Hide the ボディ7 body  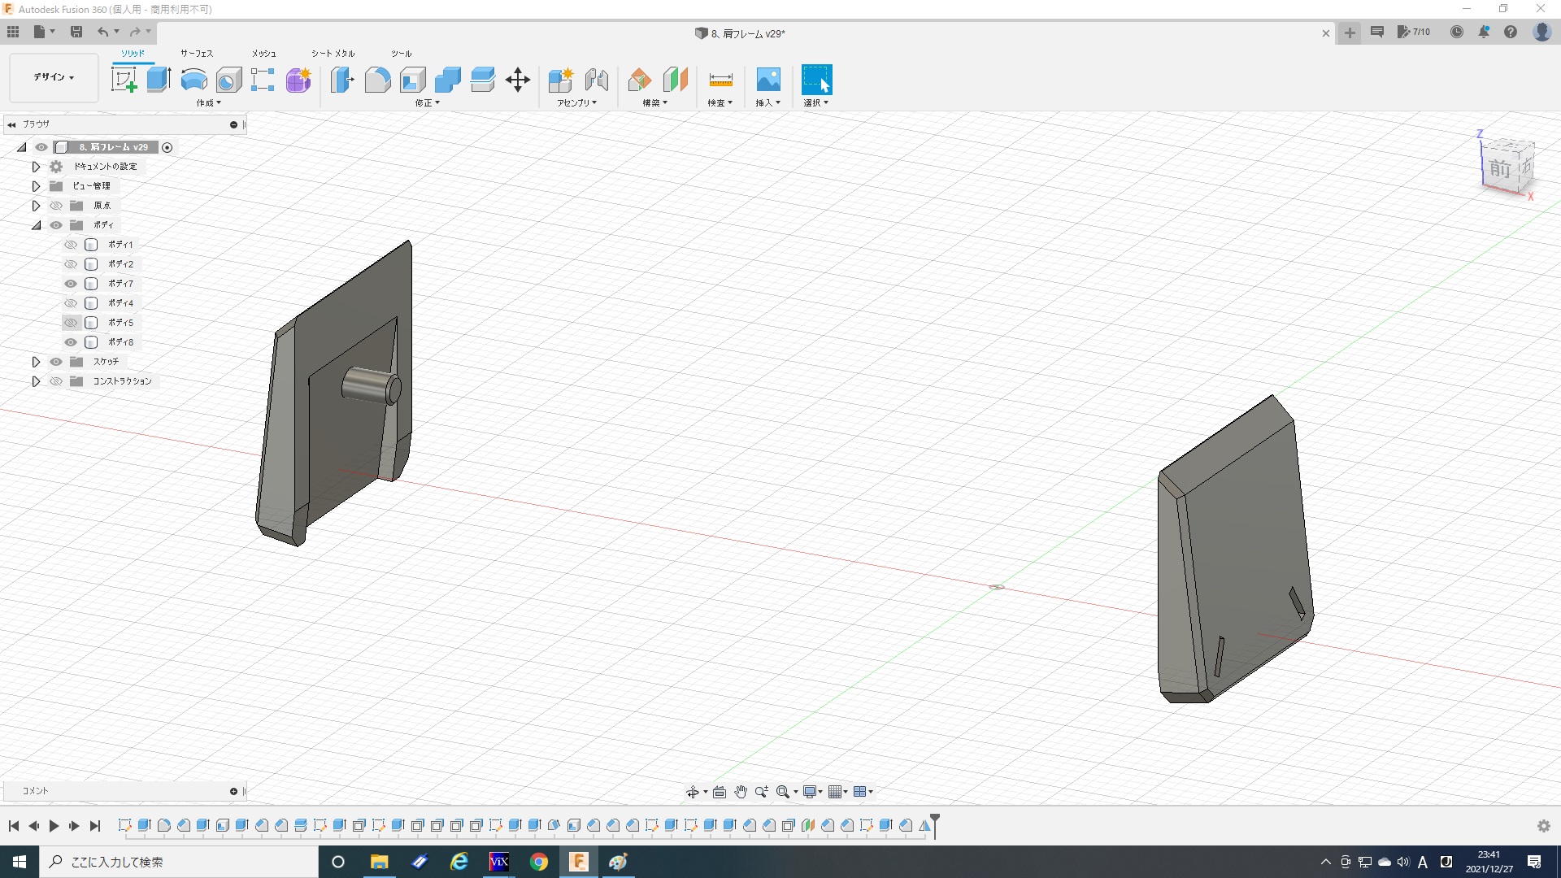71,284
